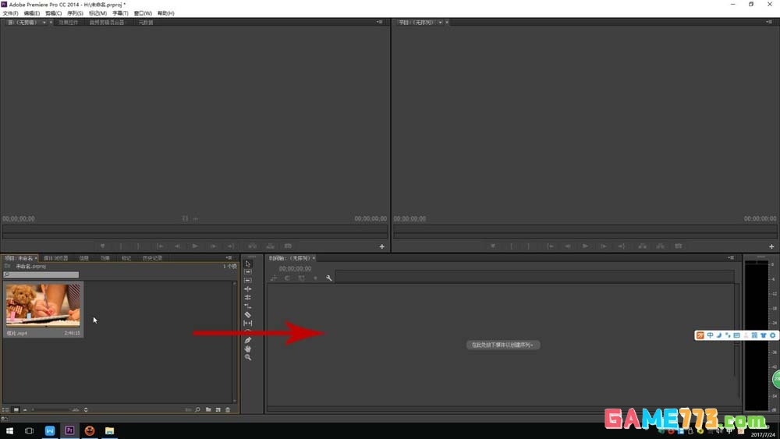Screen dimensions: 780x439
Task: Click Lift in the Program monitor
Action: click(642, 246)
